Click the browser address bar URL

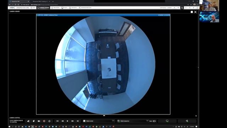(x=44, y=5)
